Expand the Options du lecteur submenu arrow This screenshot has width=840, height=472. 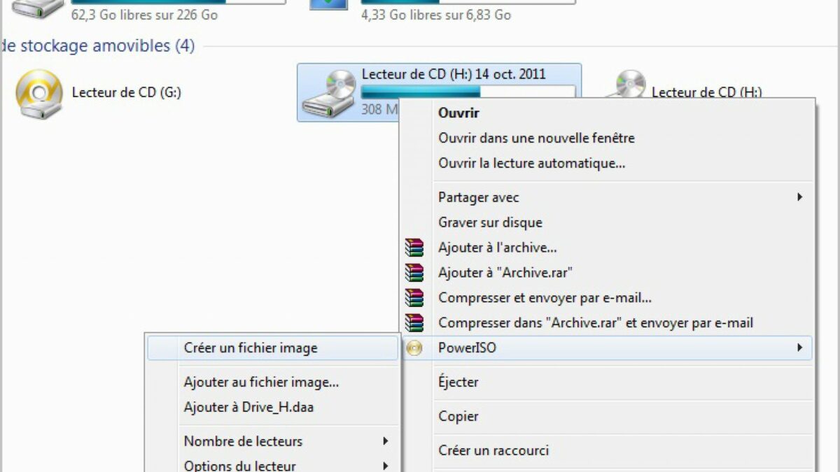(385, 466)
